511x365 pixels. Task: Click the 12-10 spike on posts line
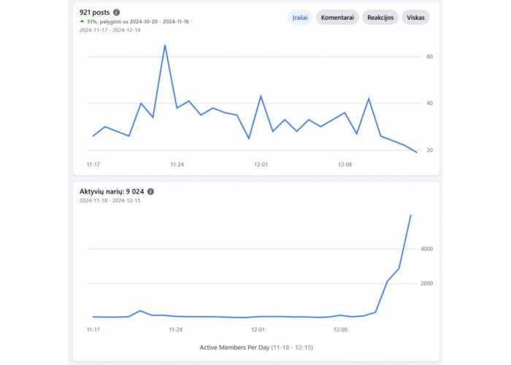tap(369, 98)
